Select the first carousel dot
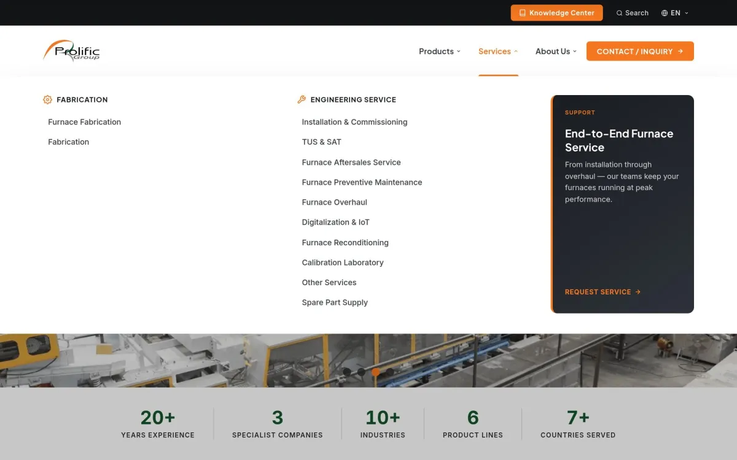 tap(346, 372)
